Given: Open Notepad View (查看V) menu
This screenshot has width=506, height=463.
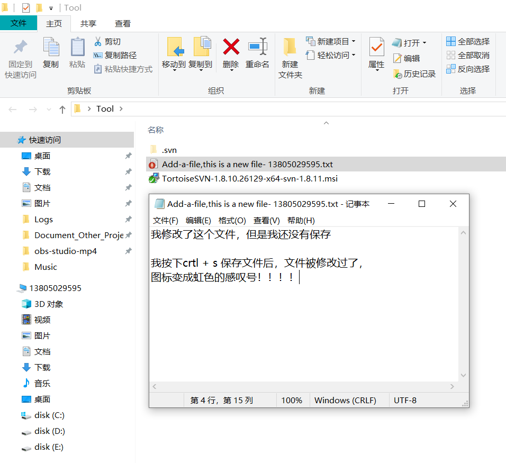Looking at the screenshot, I should (267, 220).
